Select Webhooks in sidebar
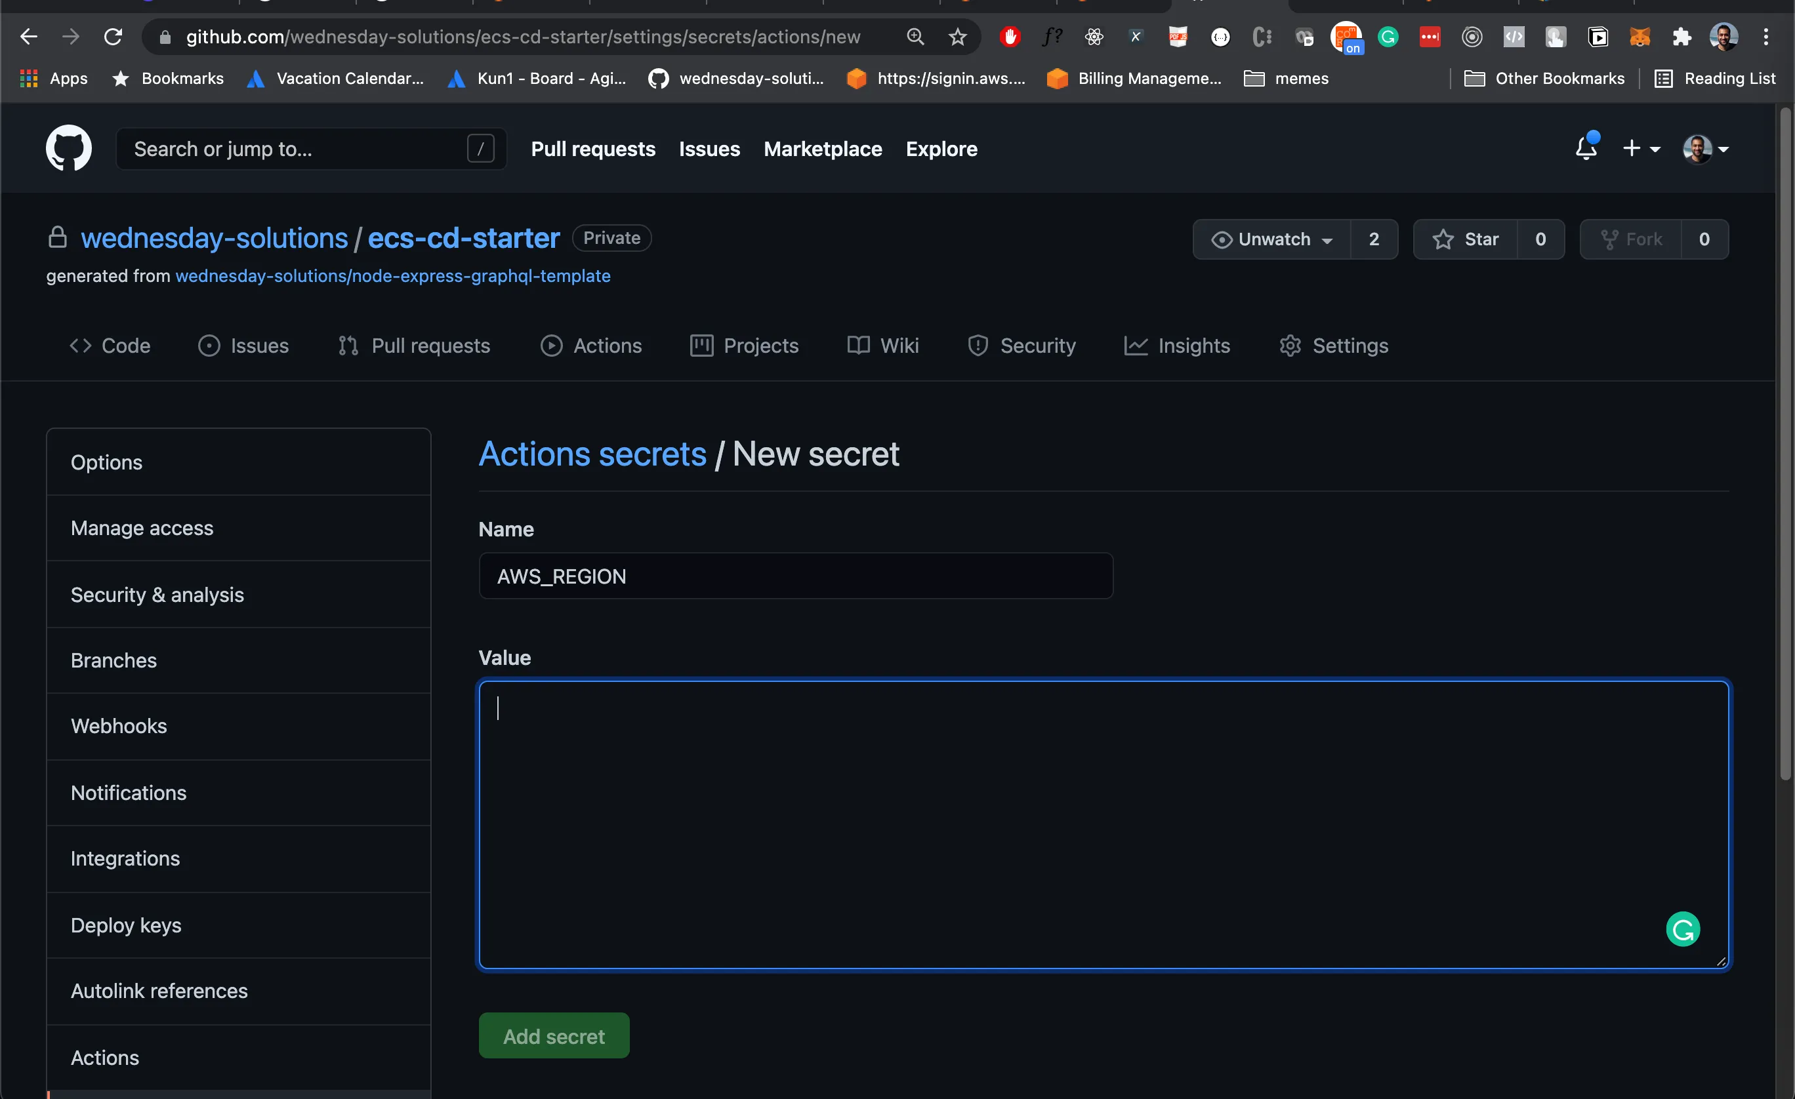1795x1099 pixels. point(238,726)
